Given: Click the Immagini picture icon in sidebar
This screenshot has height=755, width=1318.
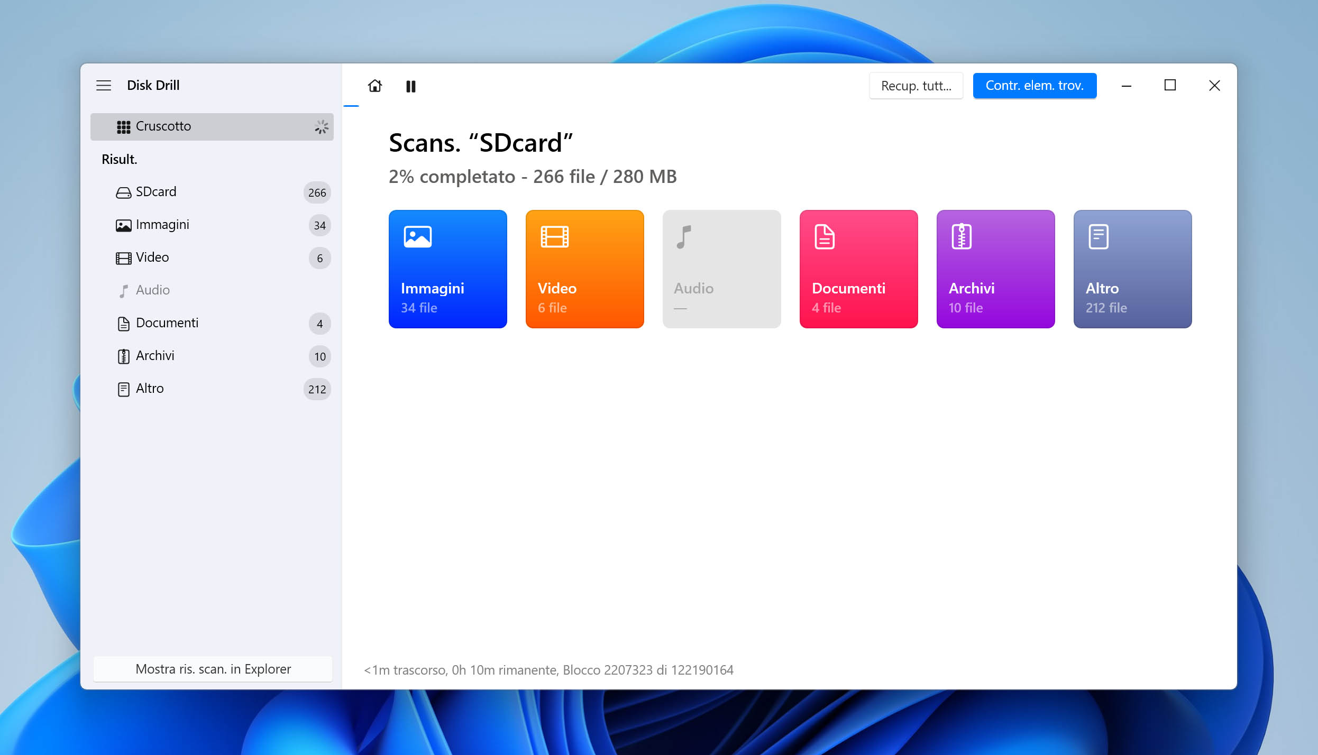Looking at the screenshot, I should [123, 226].
